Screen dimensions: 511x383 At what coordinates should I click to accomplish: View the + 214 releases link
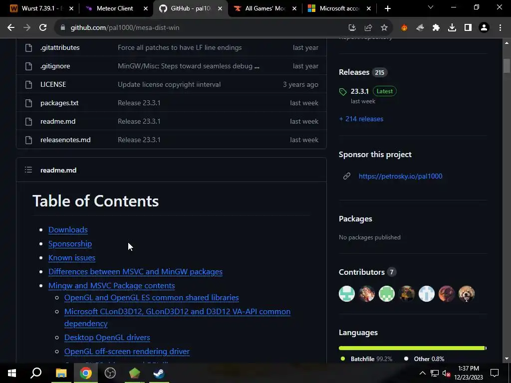pos(361,119)
